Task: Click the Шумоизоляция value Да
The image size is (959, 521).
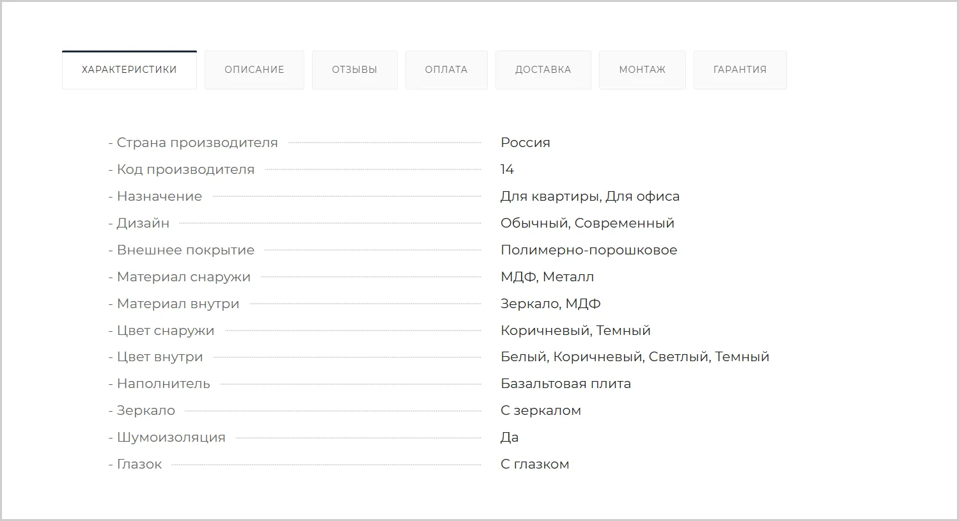Action: pyautogui.click(x=510, y=437)
